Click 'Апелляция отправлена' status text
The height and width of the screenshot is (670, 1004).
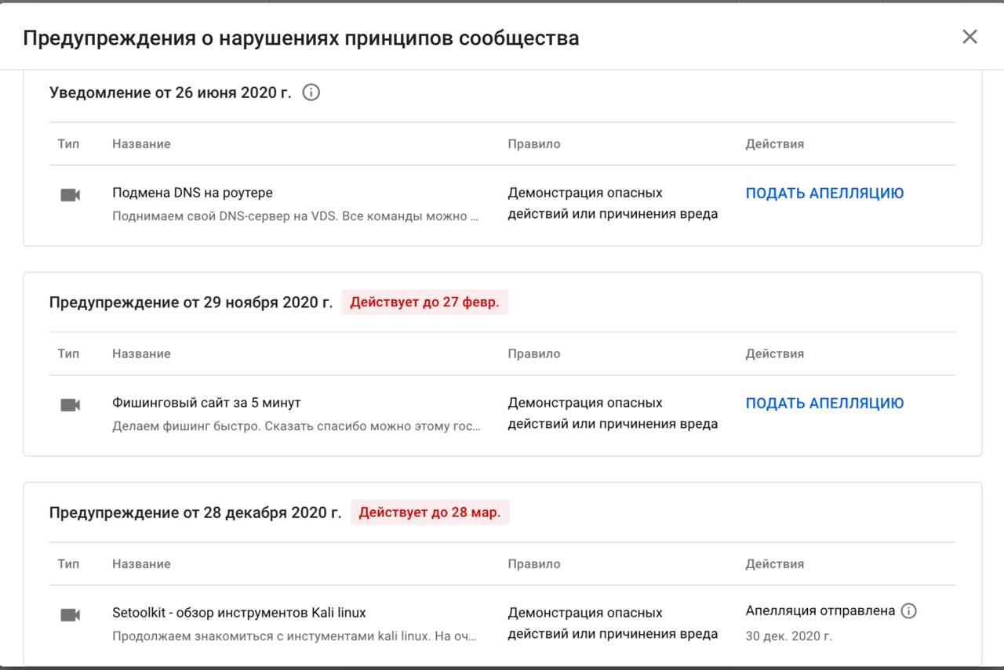point(820,611)
